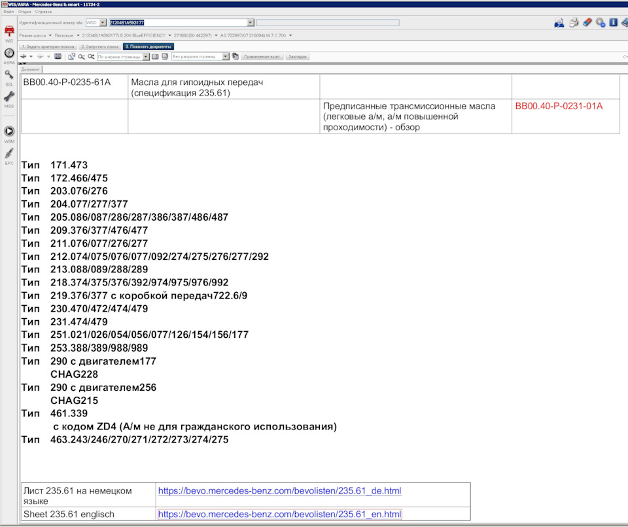Go to step 2 Запустить поиск
Image resolution: width=628 pixels, height=527 pixels.
tap(99, 46)
